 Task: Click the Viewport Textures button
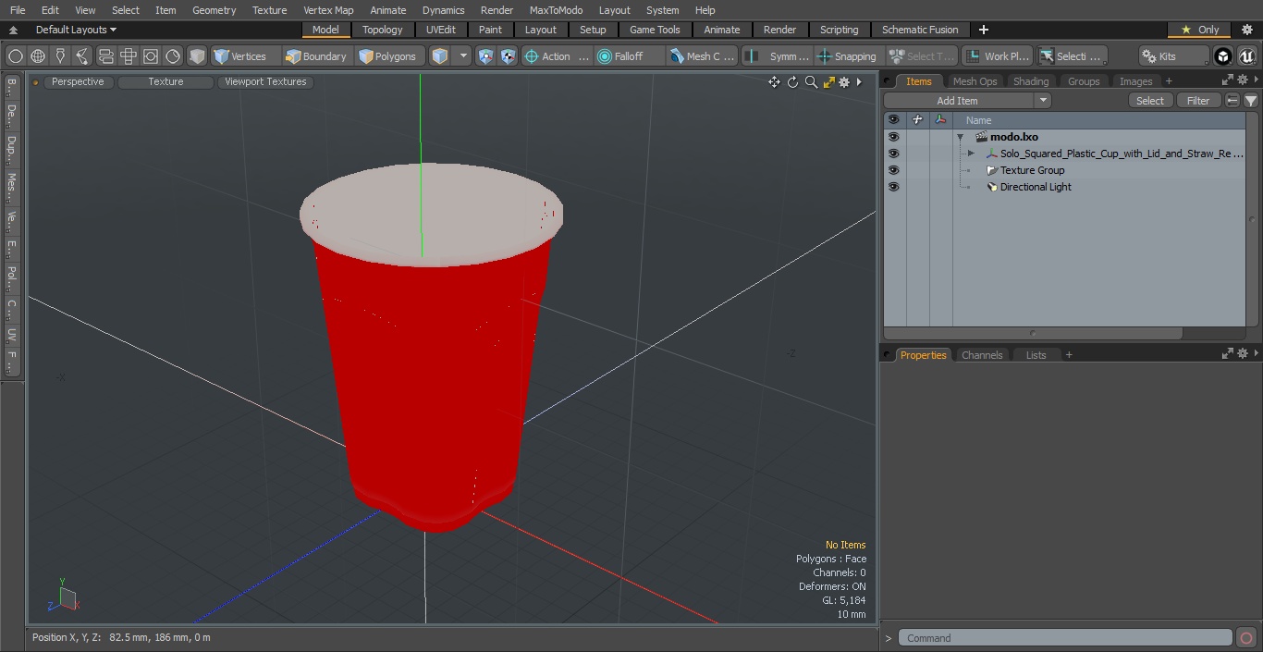point(265,81)
